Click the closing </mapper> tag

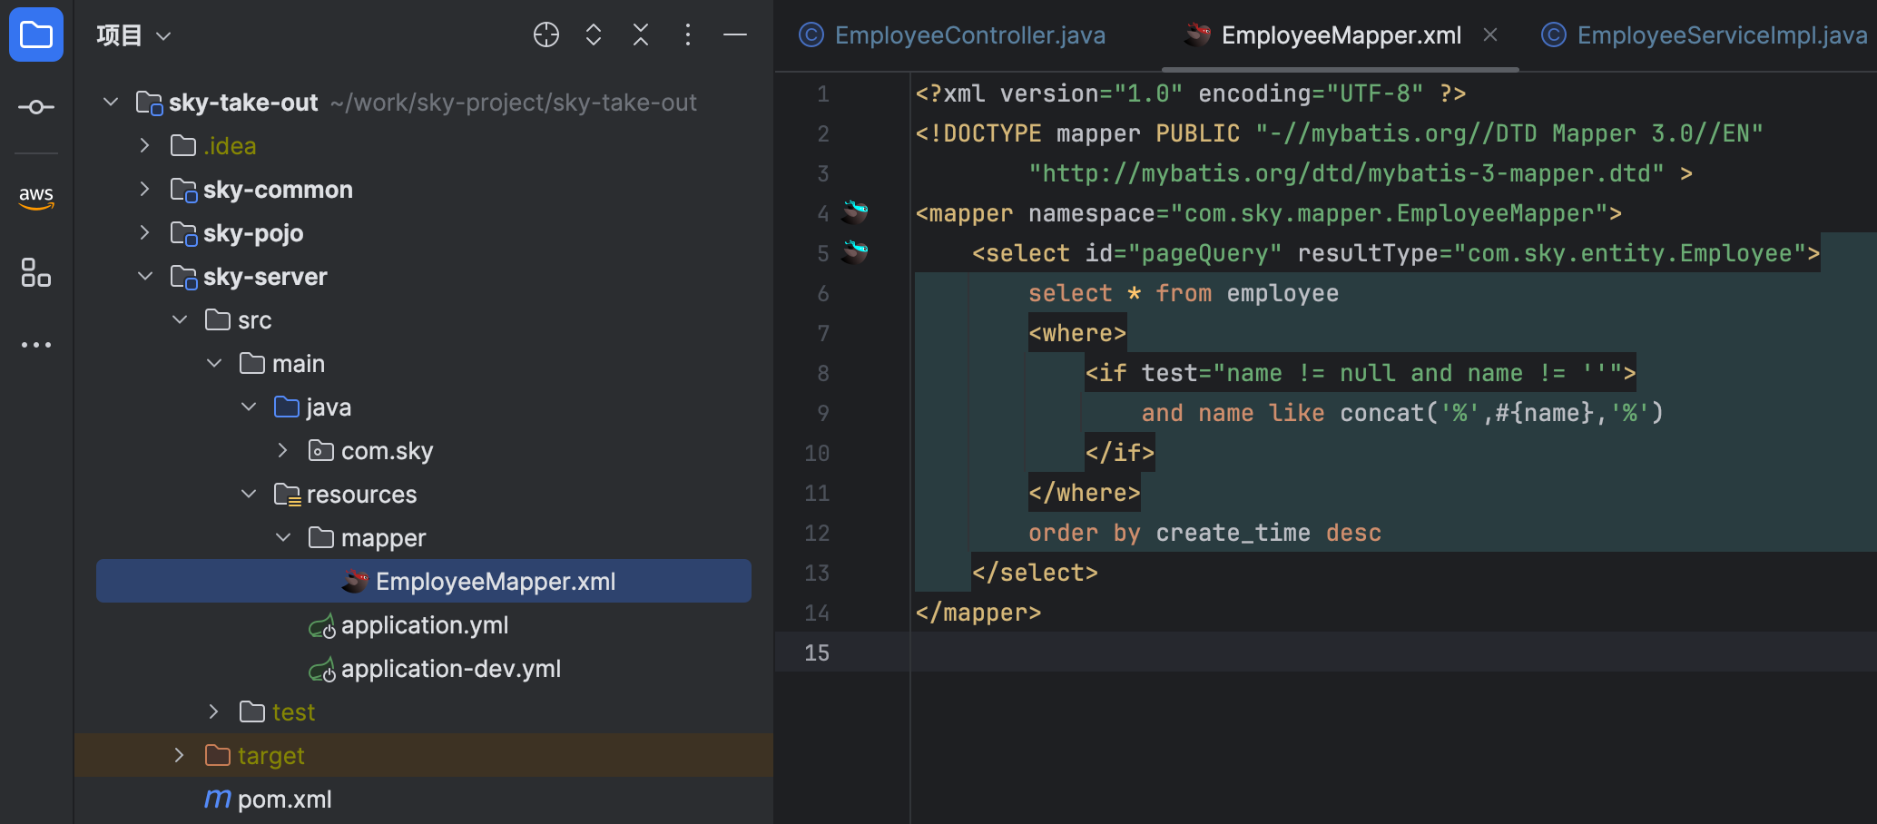tap(978, 613)
